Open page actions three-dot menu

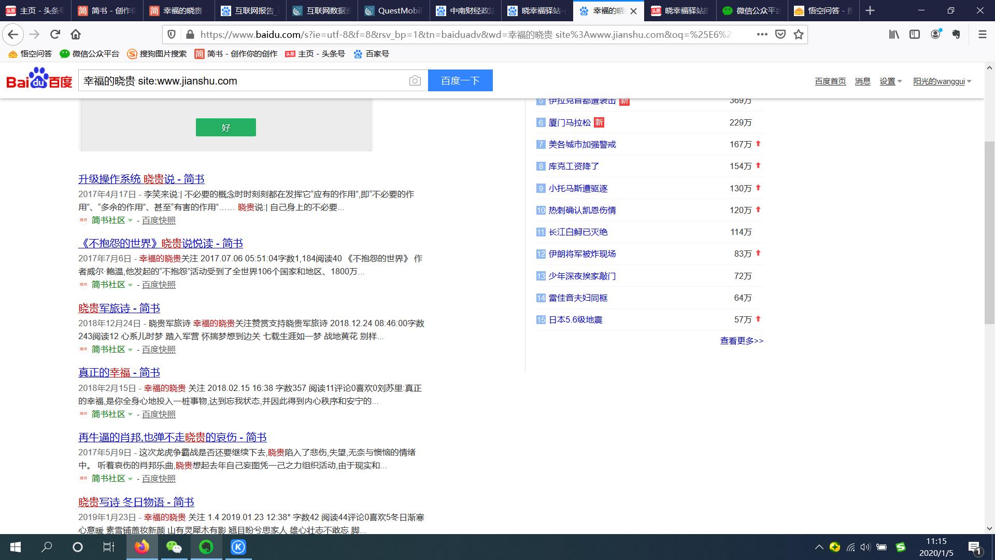tap(762, 35)
